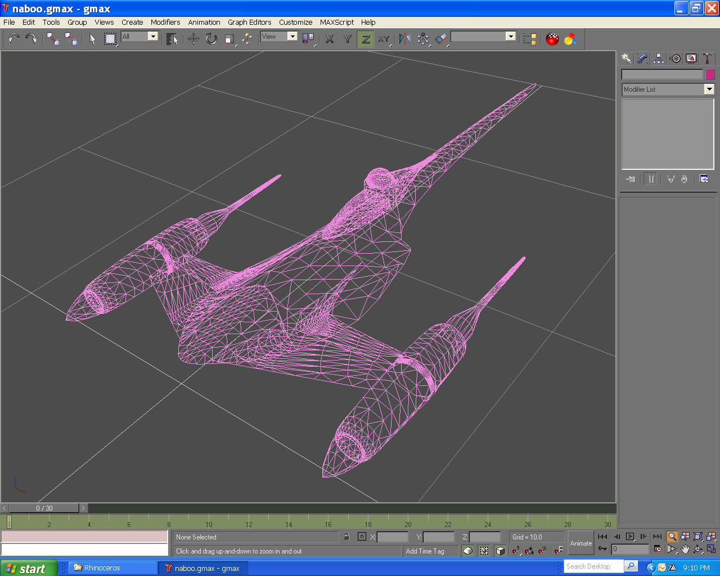720x576 pixels.
Task: Open the Animation menu
Action: (x=204, y=22)
